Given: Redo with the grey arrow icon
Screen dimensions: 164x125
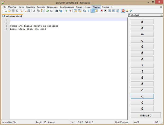Looking at the screenshot, I should (x=51, y=11).
